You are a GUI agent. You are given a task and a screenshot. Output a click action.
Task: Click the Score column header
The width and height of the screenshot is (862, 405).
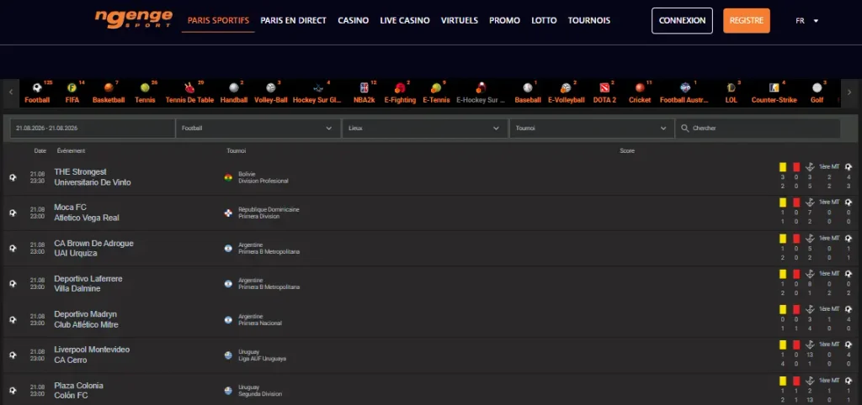(x=626, y=150)
